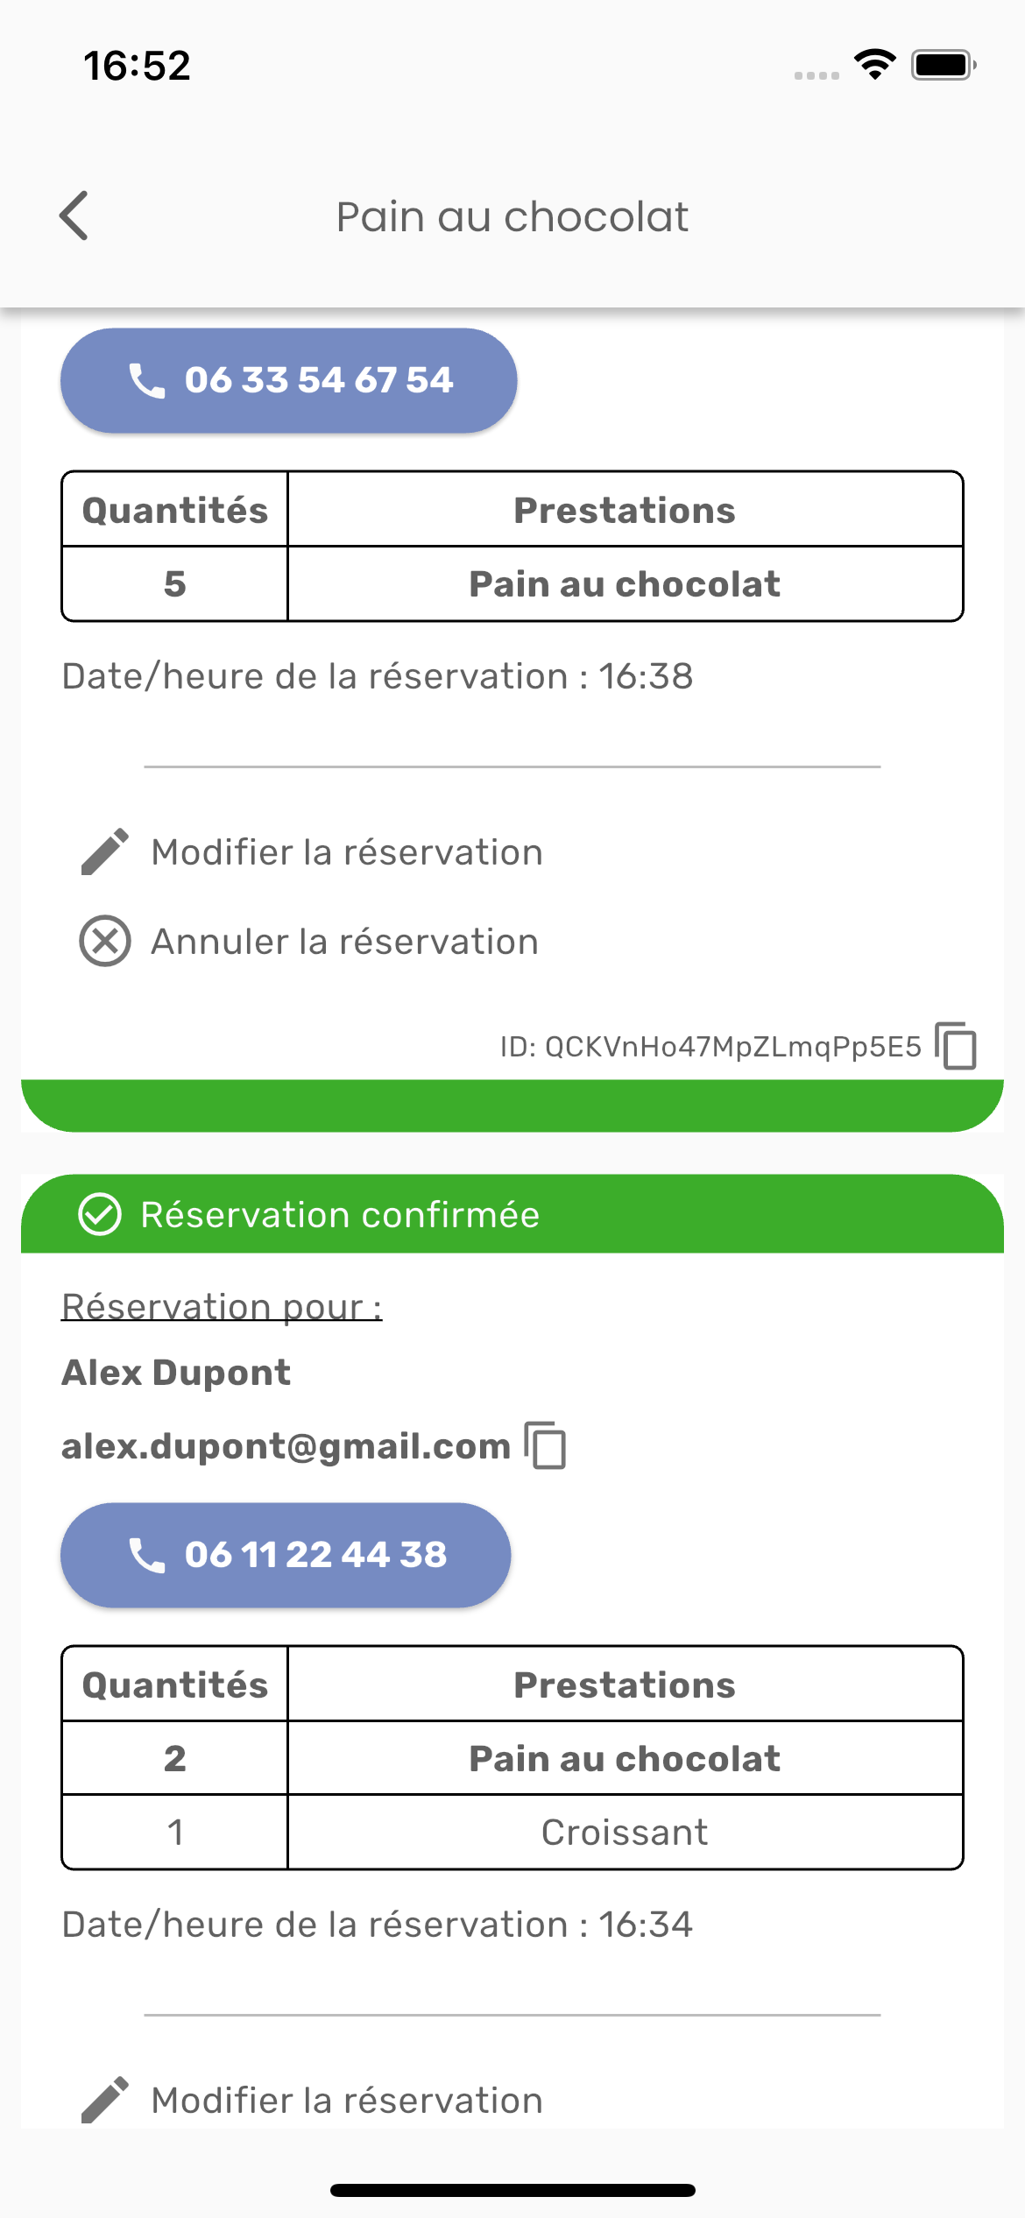This screenshot has height=2218, width=1025.
Task: Tap the Réservation confirmée green banner
Action: pos(512,1215)
